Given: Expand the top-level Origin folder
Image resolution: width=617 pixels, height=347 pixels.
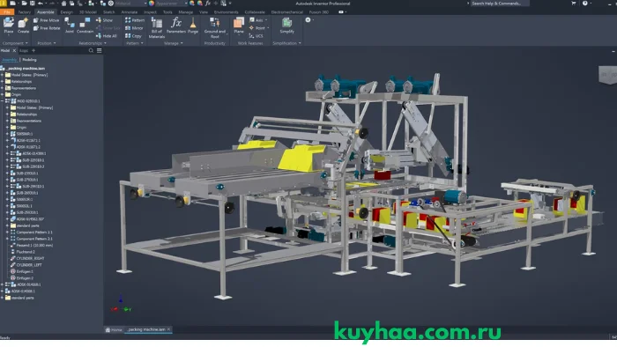Looking at the screenshot, I should tap(3, 95).
